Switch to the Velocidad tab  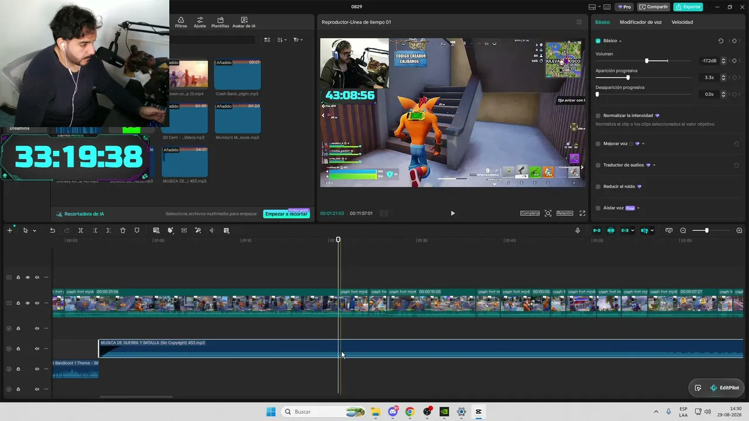(682, 22)
